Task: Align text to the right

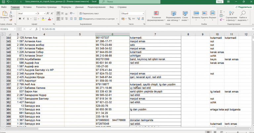Action: coord(66,19)
